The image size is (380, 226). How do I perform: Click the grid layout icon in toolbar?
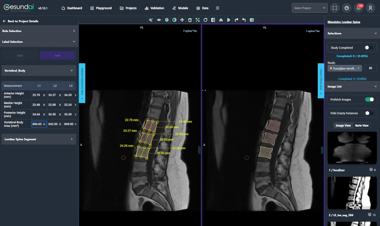252,20
